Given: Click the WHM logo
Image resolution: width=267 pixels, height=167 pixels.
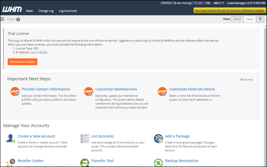Looking at the screenshot, I should point(12,10).
